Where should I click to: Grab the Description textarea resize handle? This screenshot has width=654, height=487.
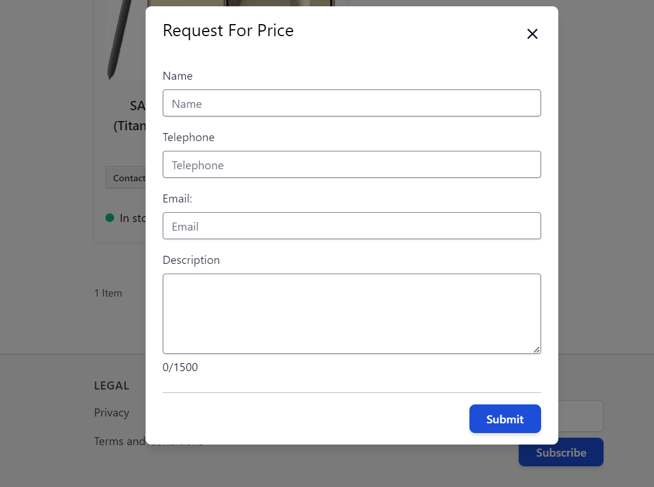[x=536, y=349]
